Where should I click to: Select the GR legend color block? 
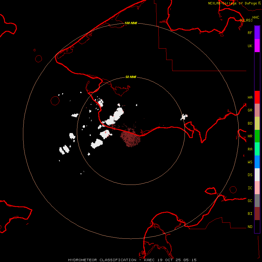(x=257, y=110)
